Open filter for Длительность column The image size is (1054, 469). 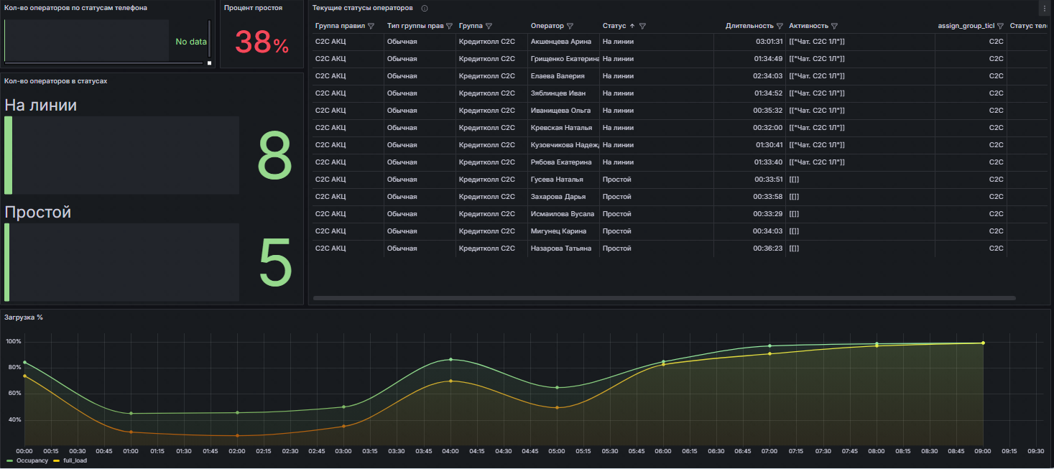coord(780,26)
